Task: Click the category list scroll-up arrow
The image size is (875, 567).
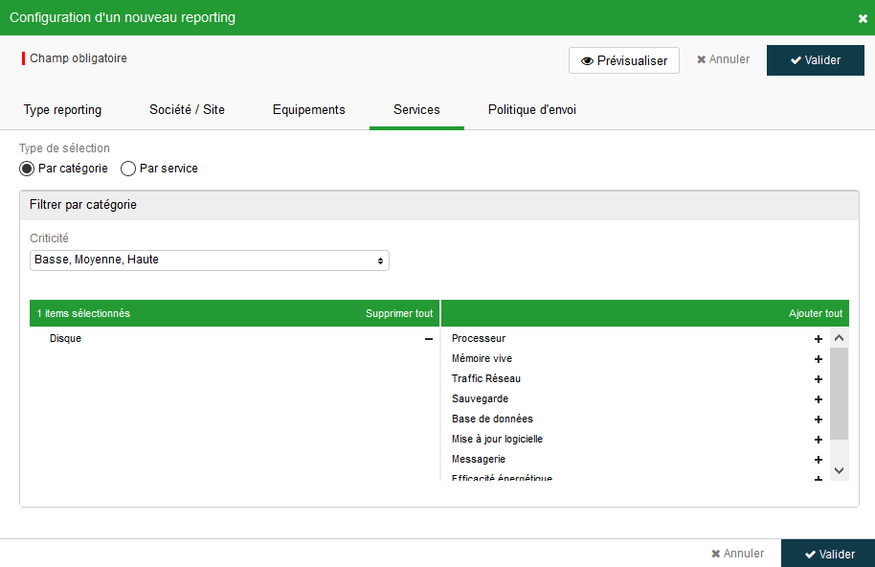Action: click(839, 338)
